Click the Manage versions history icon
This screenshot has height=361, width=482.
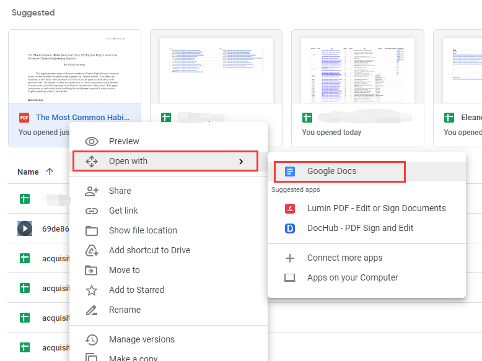[92, 339]
